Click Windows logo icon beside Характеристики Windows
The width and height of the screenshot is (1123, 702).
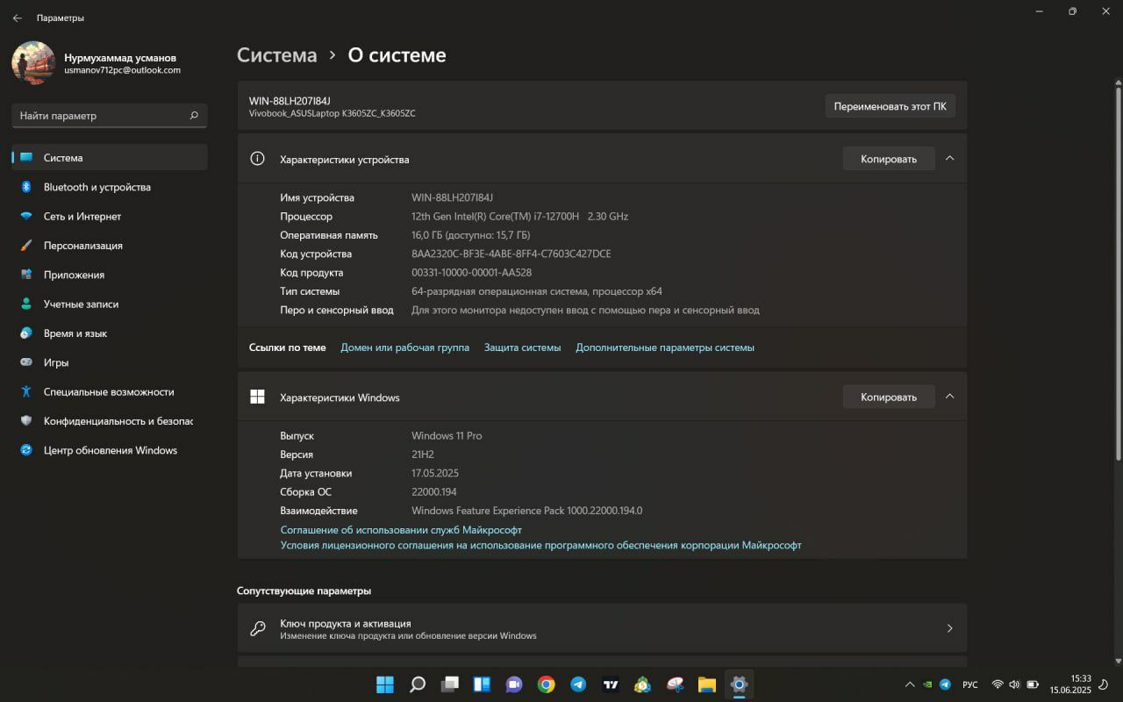pyautogui.click(x=257, y=397)
